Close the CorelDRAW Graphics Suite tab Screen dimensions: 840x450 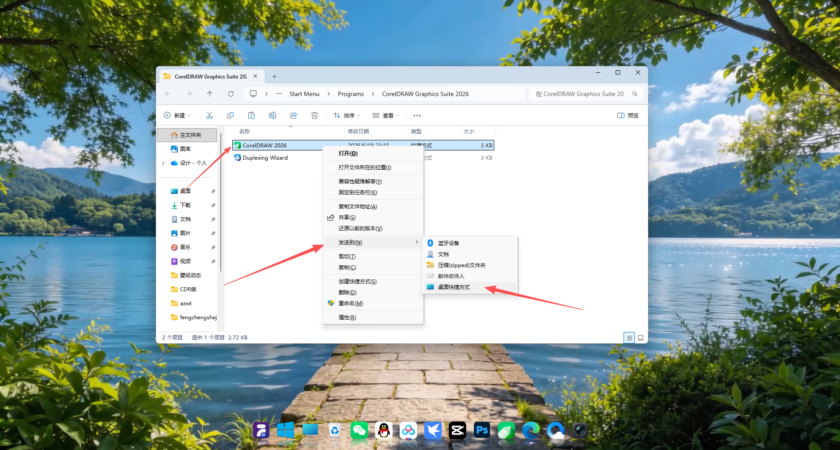(255, 76)
